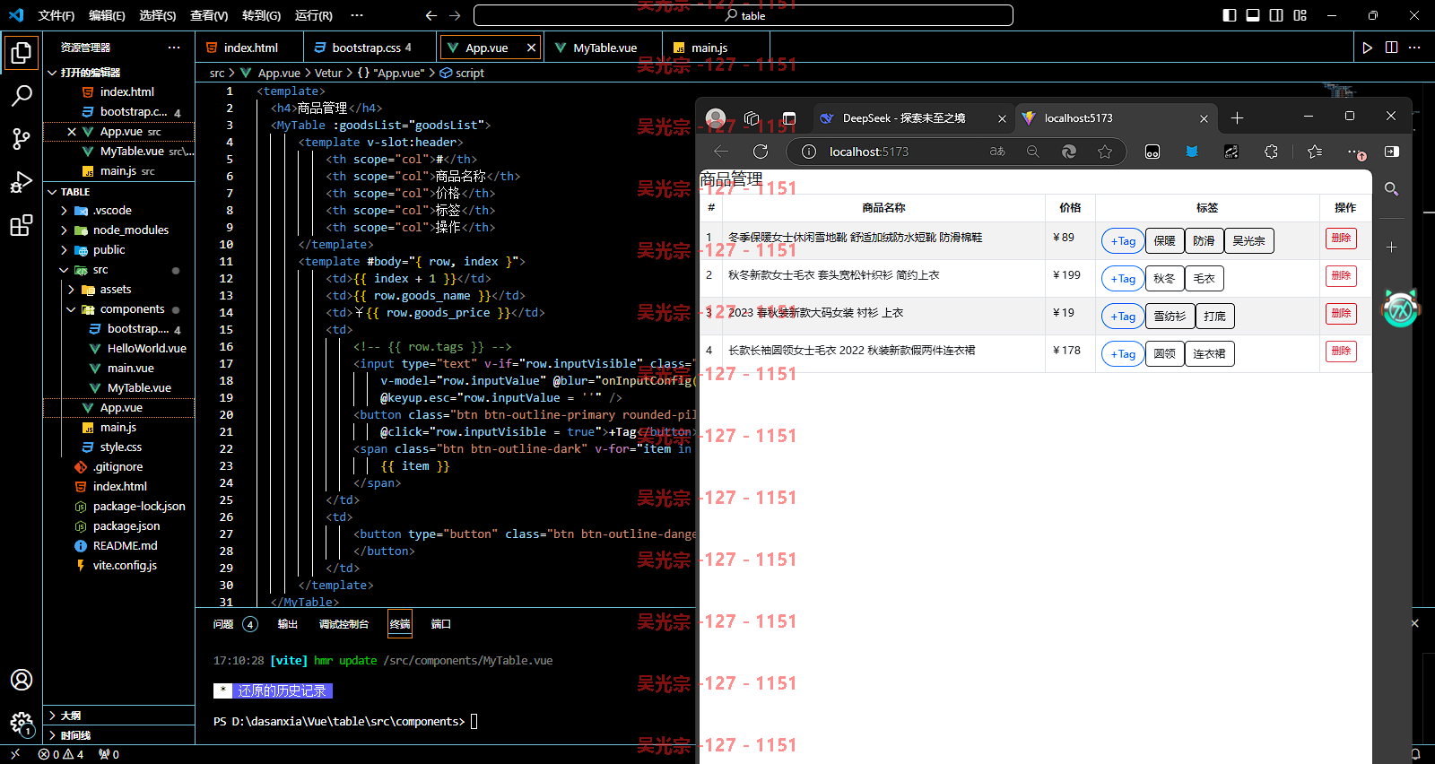The image size is (1435, 764).
Task: Split the editor to the right
Action: point(1391,48)
